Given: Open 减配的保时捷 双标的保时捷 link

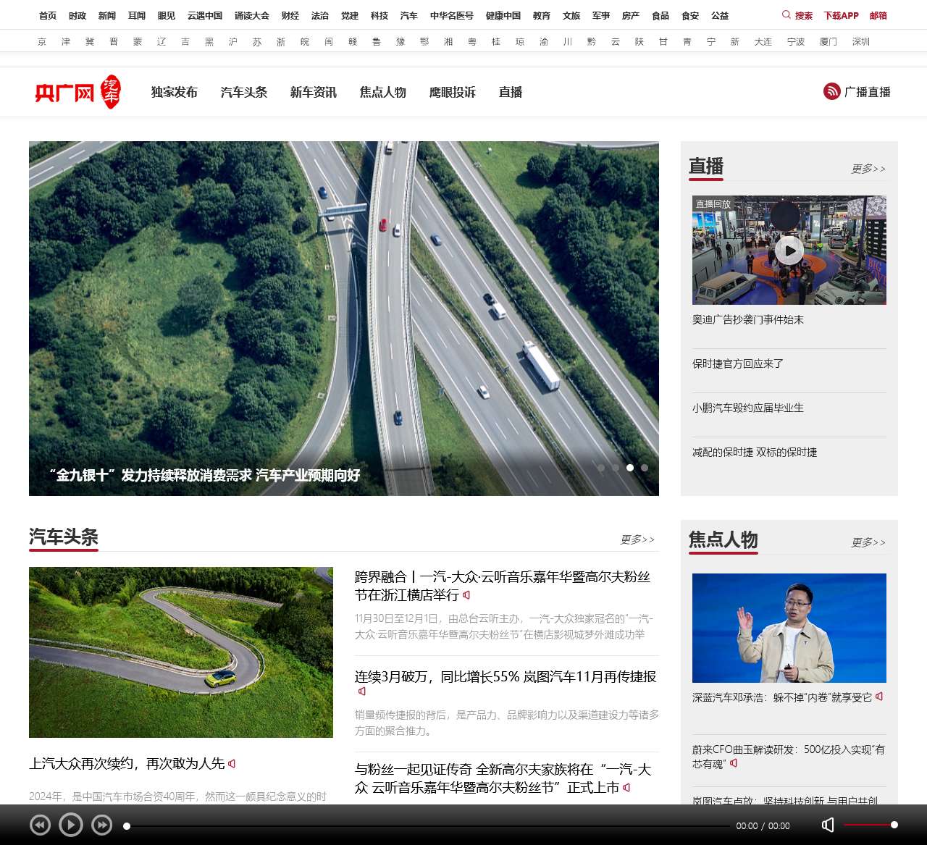Looking at the screenshot, I should pyautogui.click(x=755, y=452).
